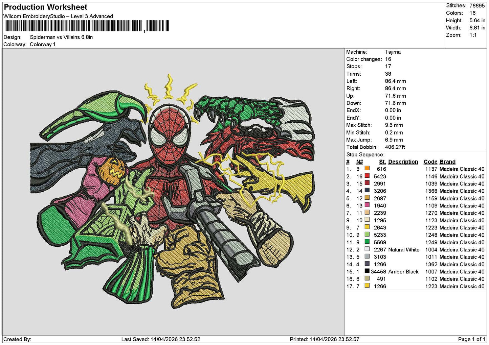Click the orange swatch for code 1137
This screenshot has height=345, width=489.
pos(367,169)
